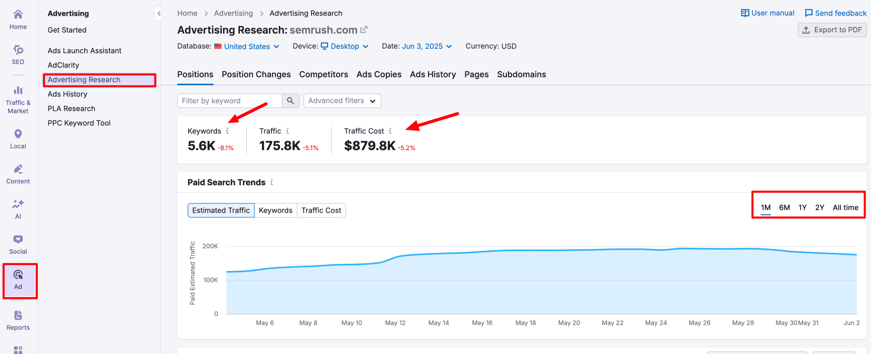Click the User manual book icon

click(745, 13)
